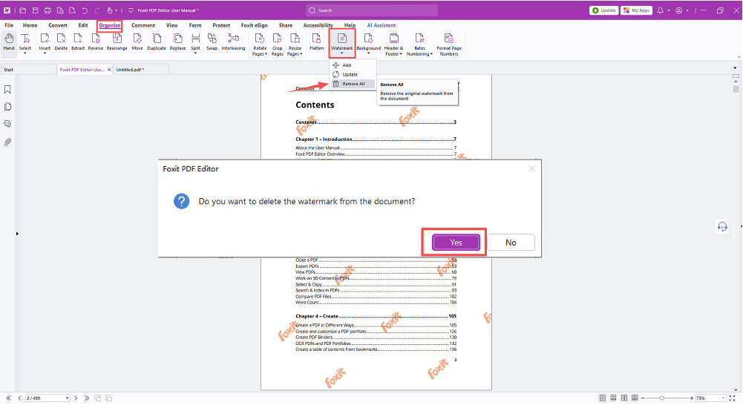The width and height of the screenshot is (743, 408).
Task: Click the fullscreen icon in status bar
Action: [733, 398]
